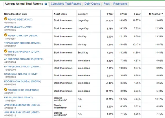
Task: Click Blended Investments* in FID BALANCED K row
Action: click(60, 99)
